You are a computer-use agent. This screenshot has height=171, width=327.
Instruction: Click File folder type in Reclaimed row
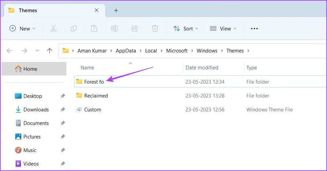(258, 96)
